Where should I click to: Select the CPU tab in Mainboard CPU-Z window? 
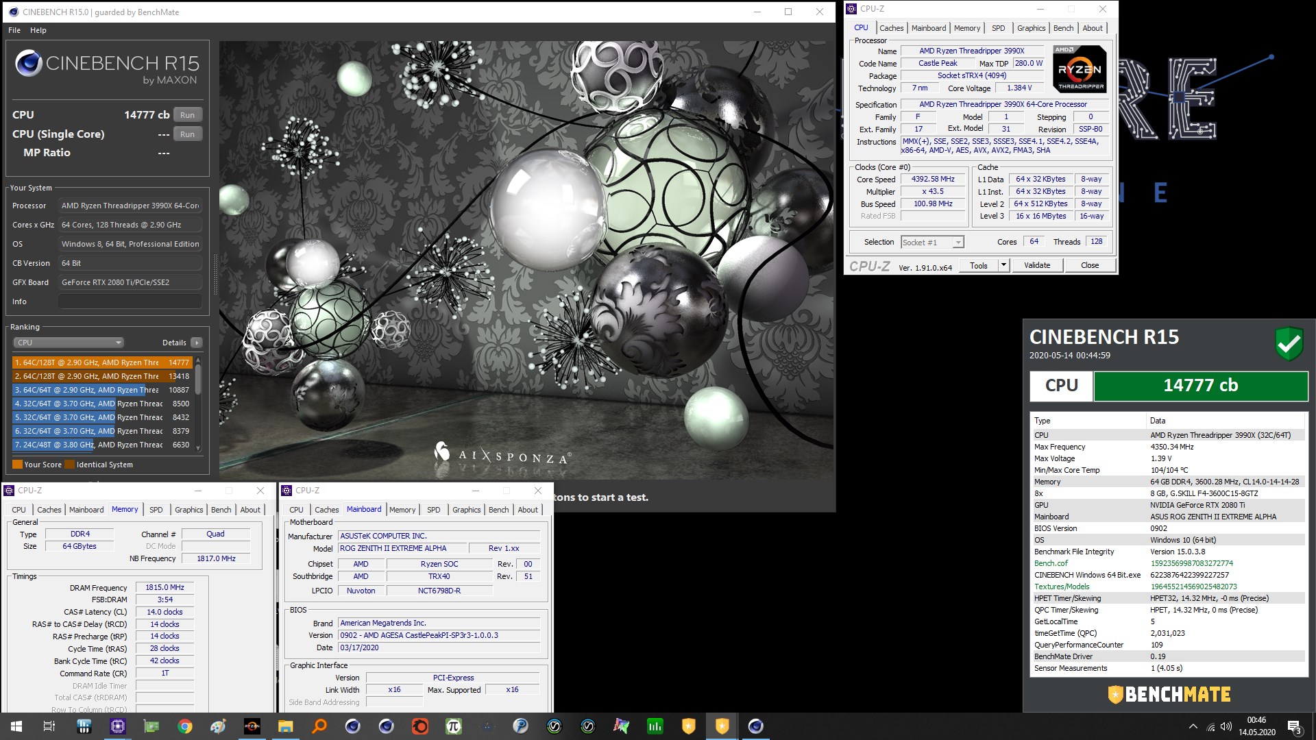(296, 510)
